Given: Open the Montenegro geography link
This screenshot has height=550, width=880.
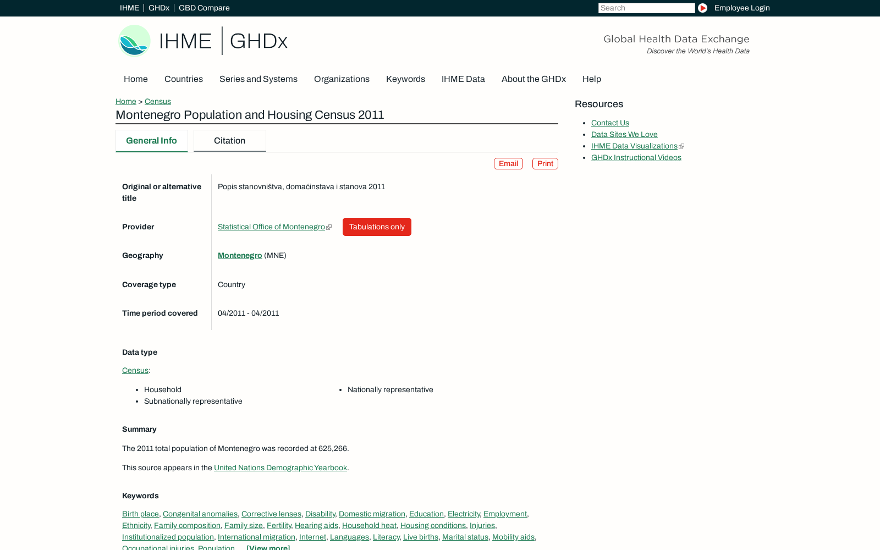Looking at the screenshot, I should (240, 255).
